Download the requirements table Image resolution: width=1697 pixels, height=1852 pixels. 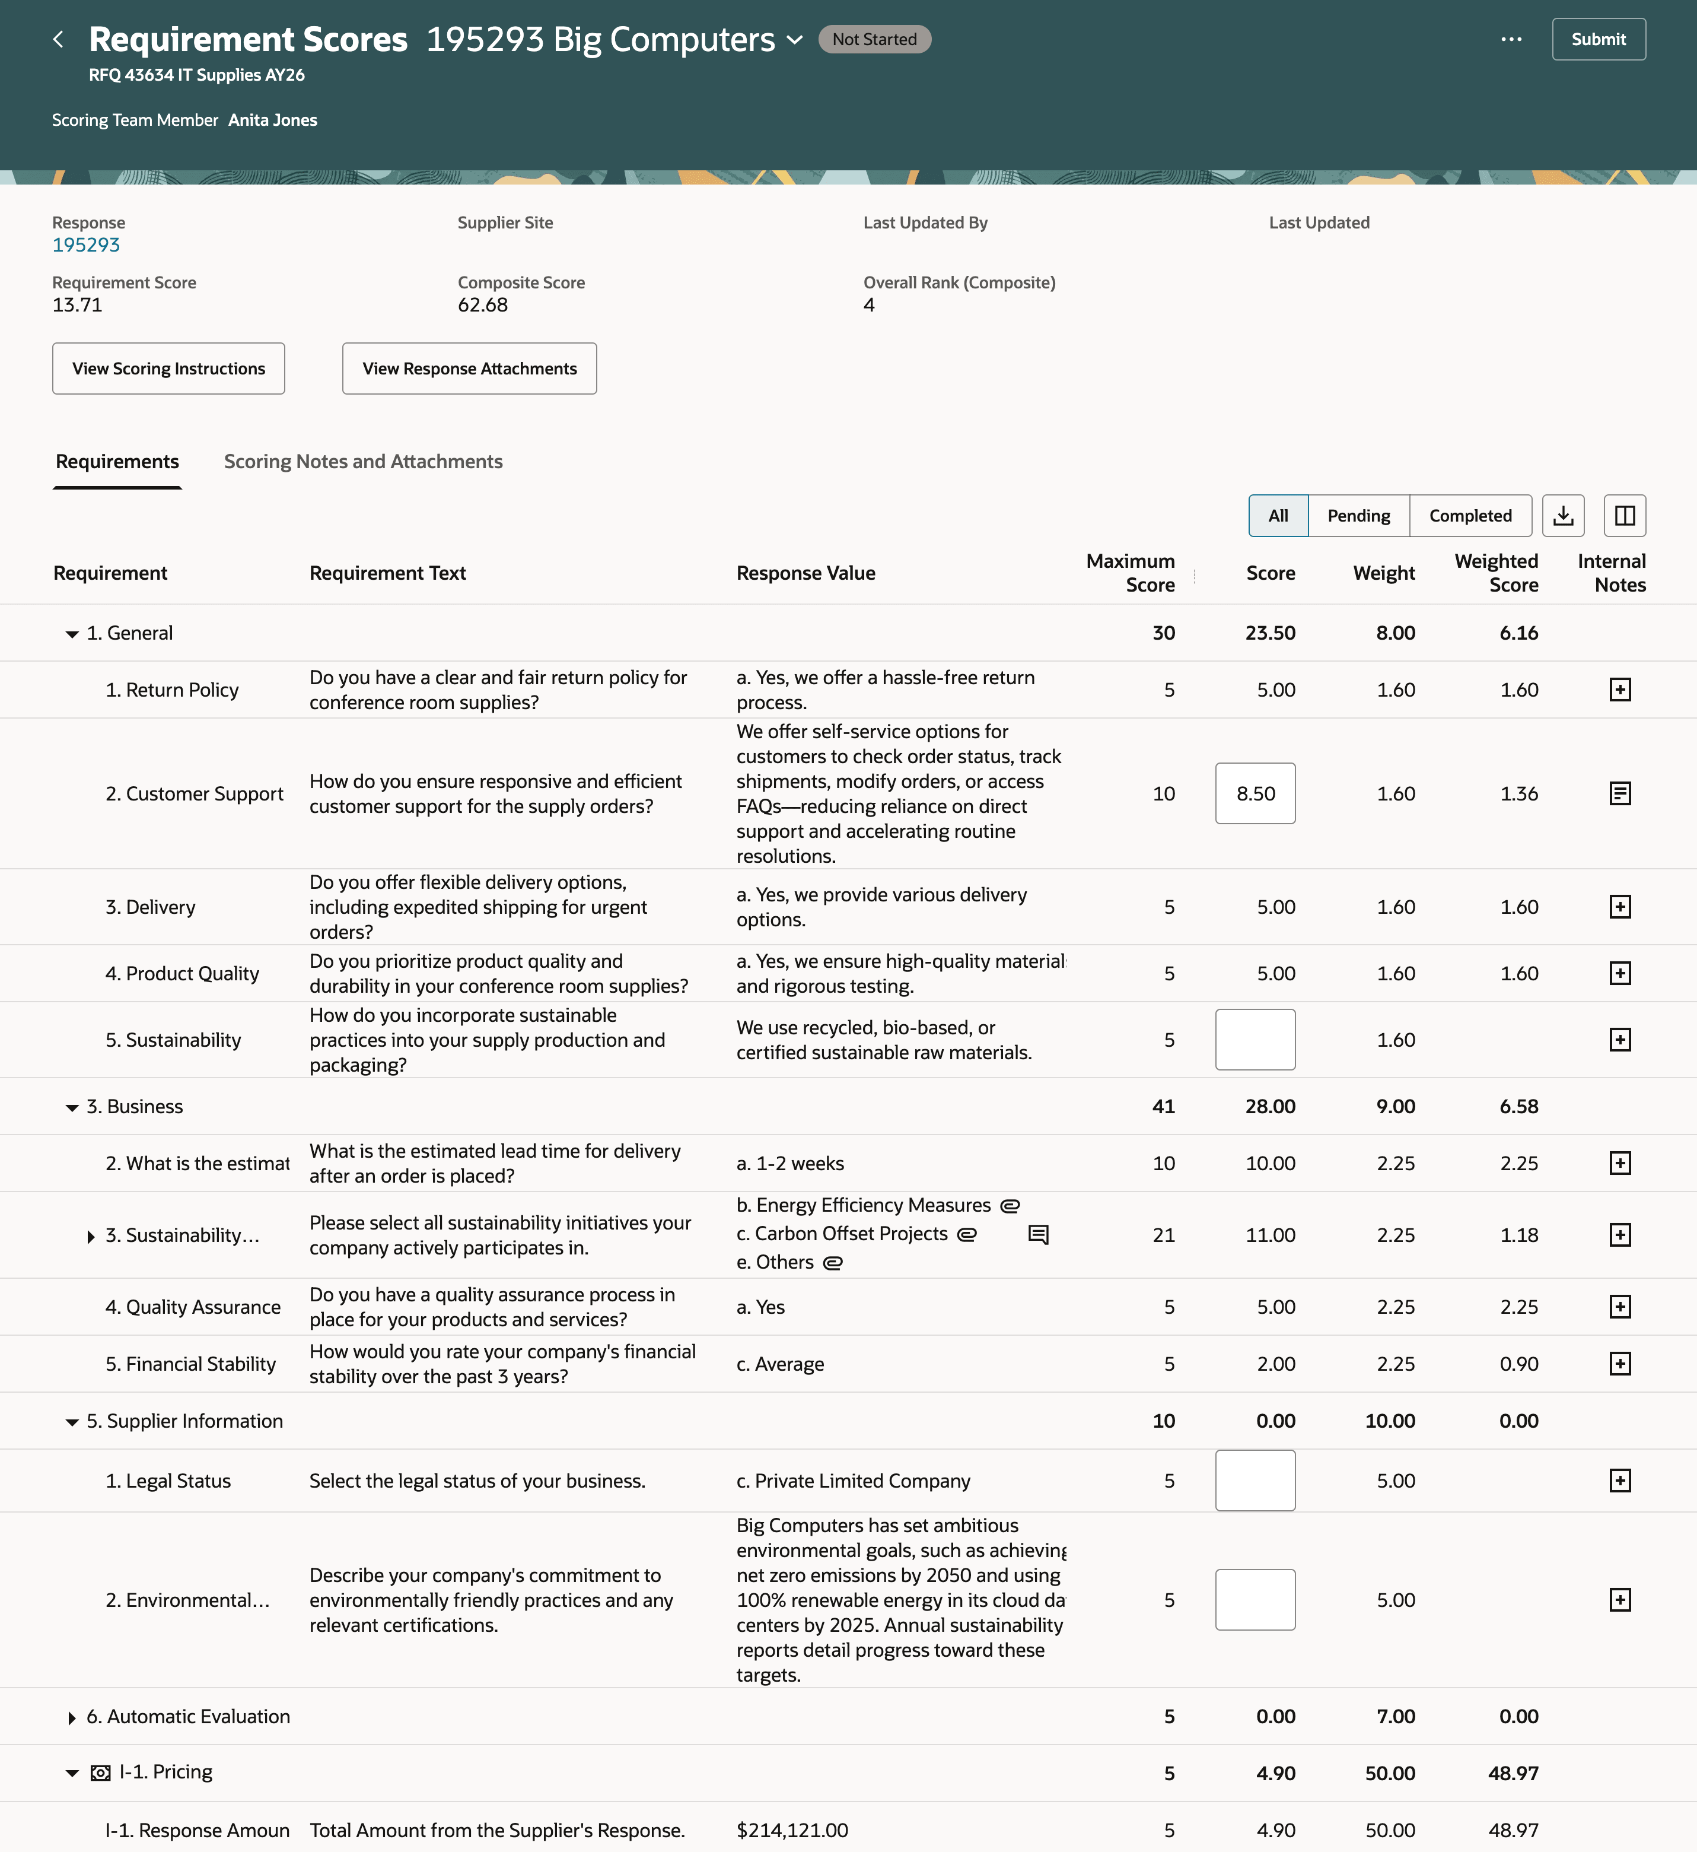(1562, 515)
